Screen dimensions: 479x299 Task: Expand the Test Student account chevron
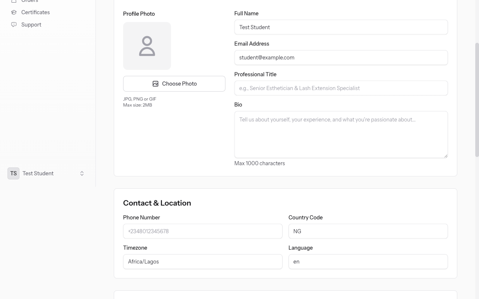tap(82, 173)
